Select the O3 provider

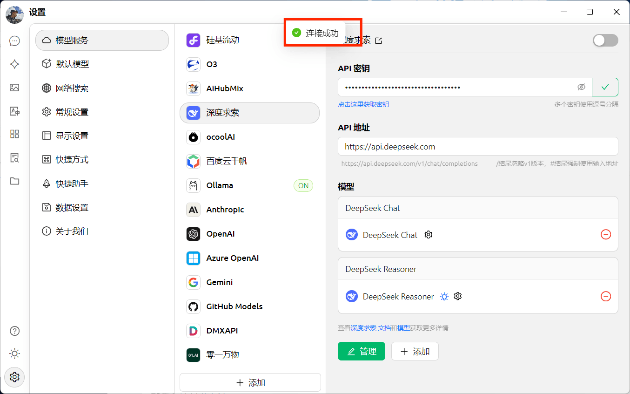click(x=250, y=64)
